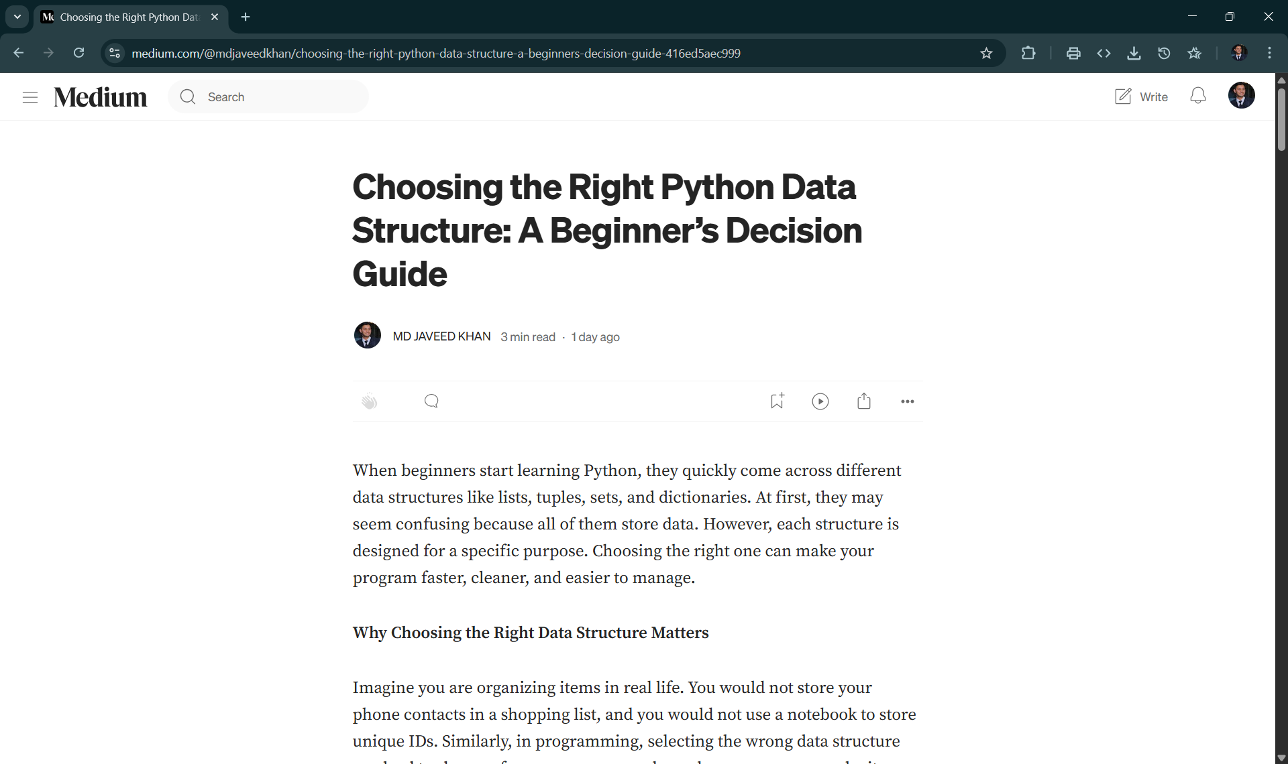Share this story using the share icon
The height and width of the screenshot is (764, 1288).
pos(864,401)
